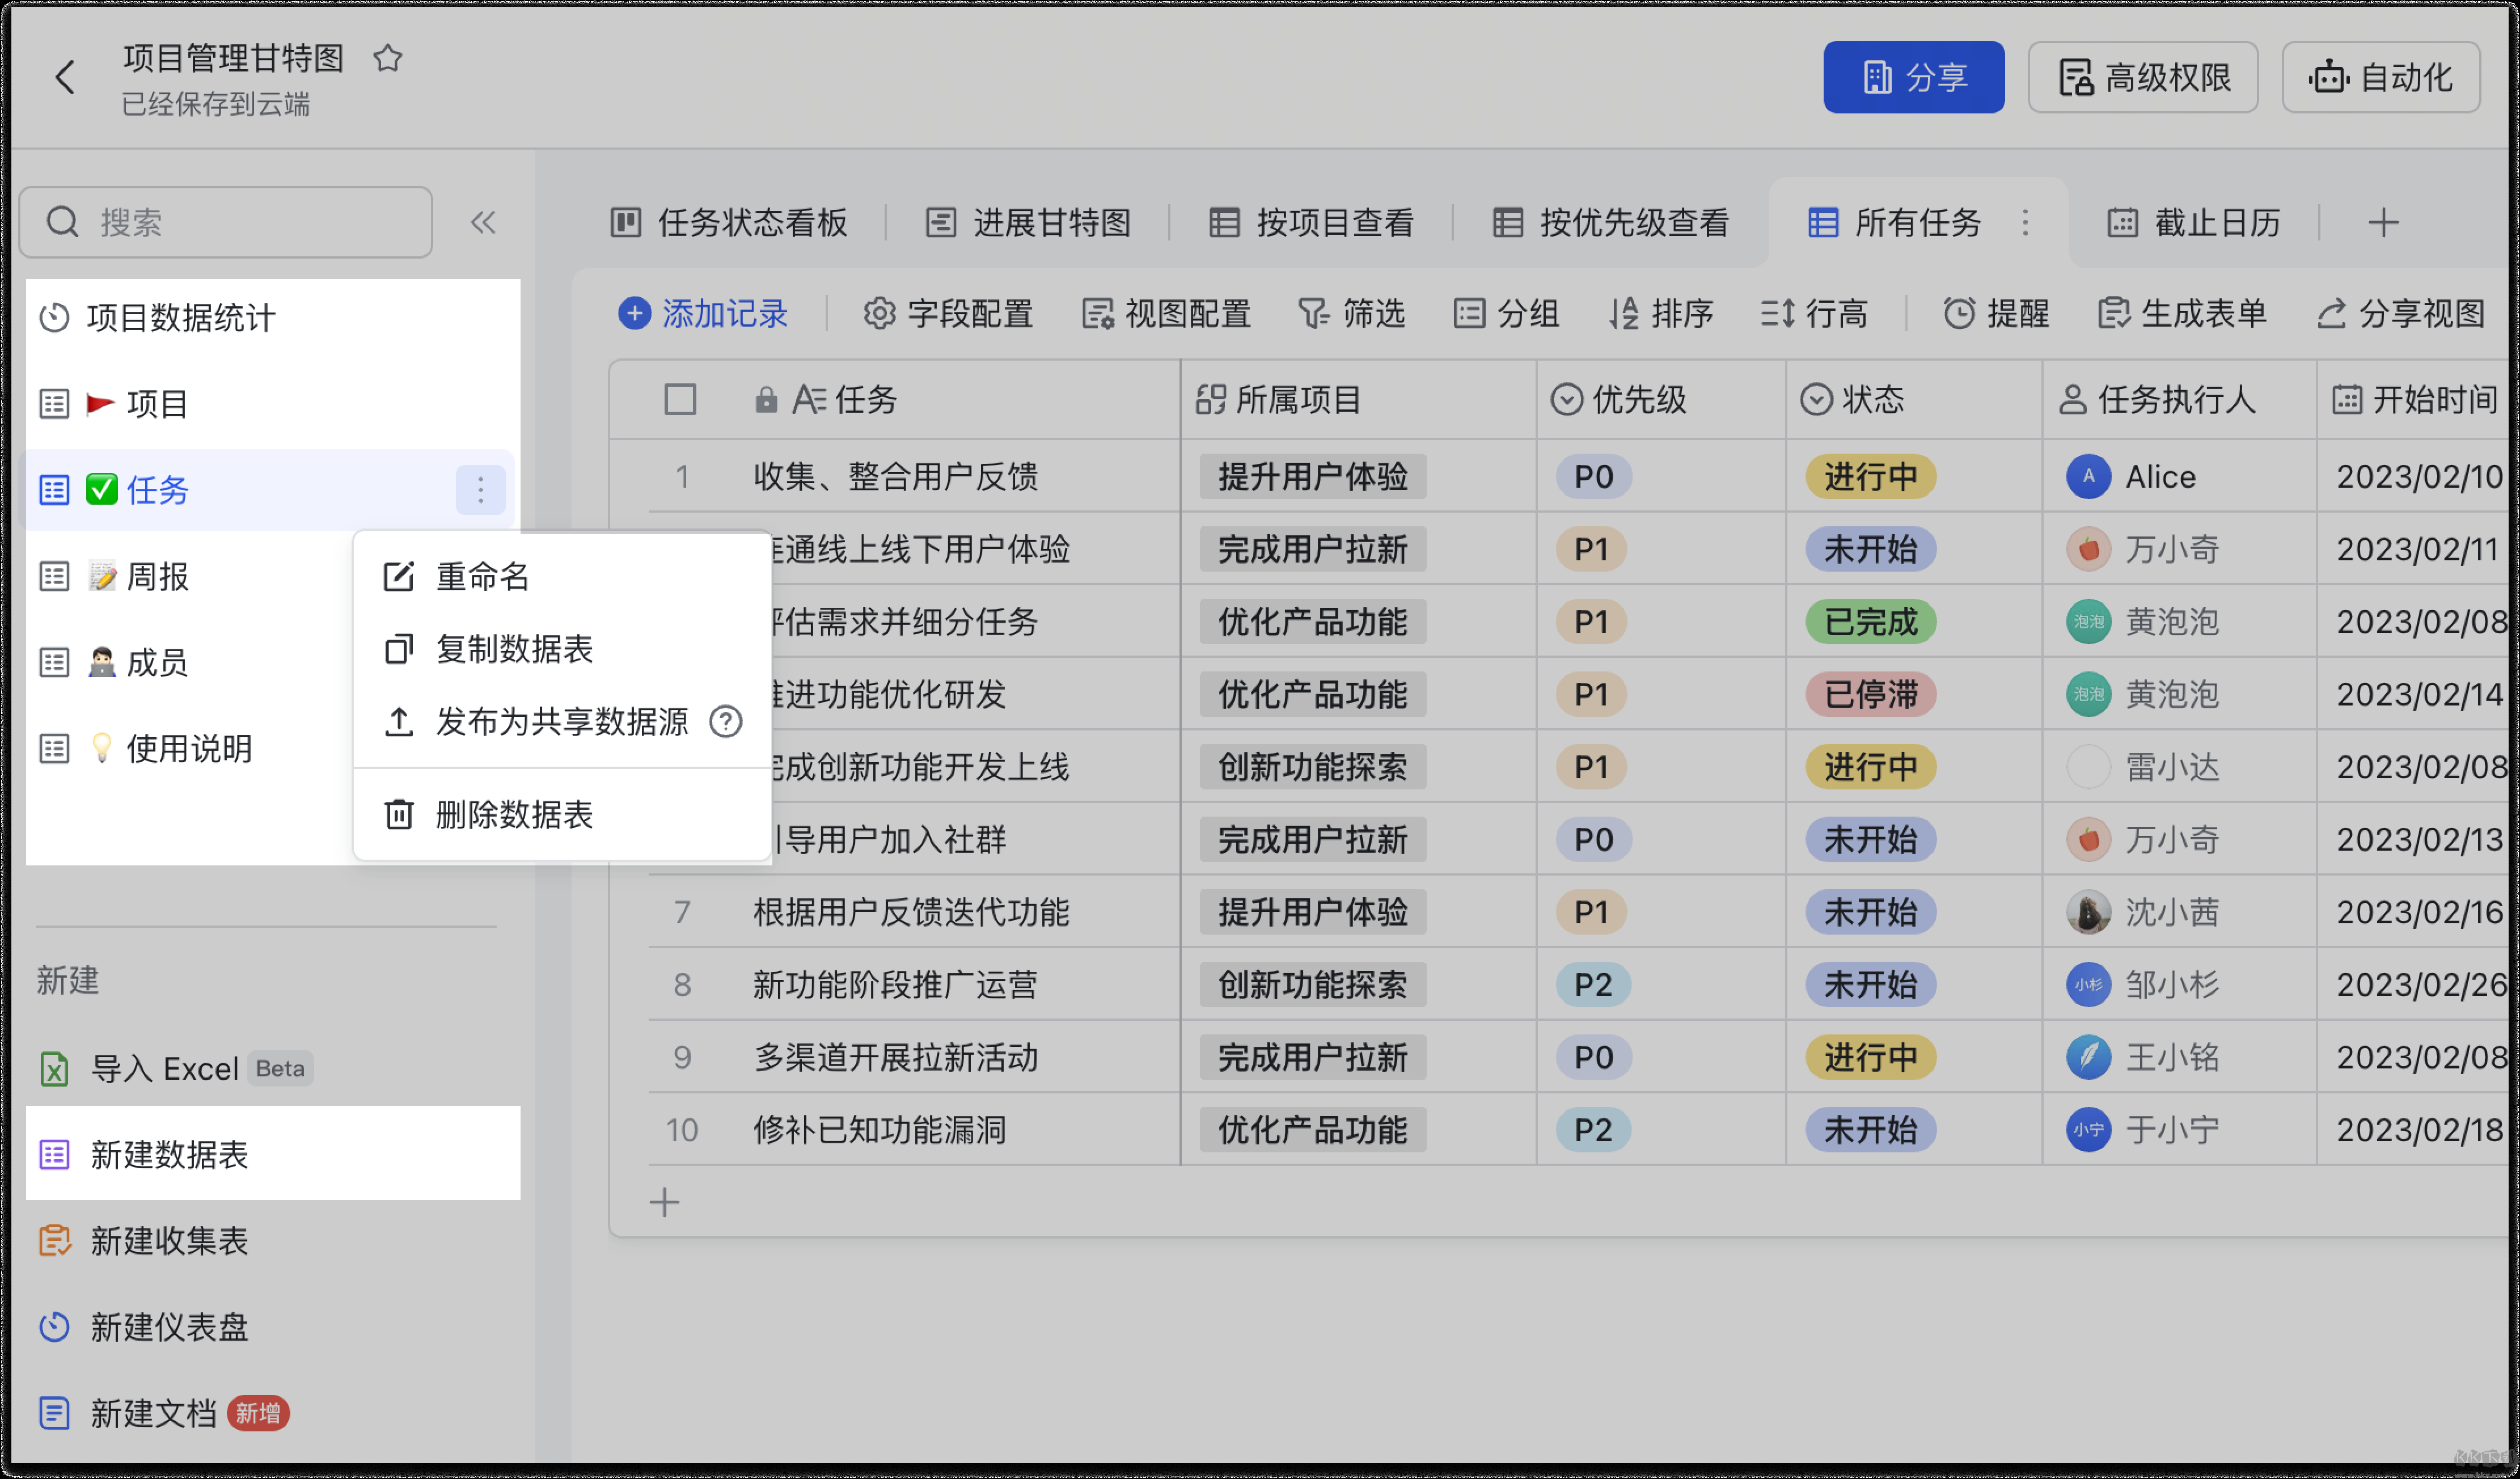
Task: Open the 所有任务 view options dropdown
Action: (x=2026, y=223)
